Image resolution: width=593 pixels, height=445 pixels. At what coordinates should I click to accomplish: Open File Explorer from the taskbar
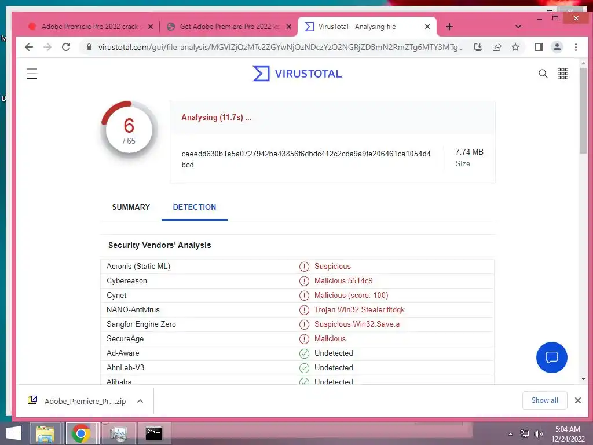pyautogui.click(x=45, y=433)
